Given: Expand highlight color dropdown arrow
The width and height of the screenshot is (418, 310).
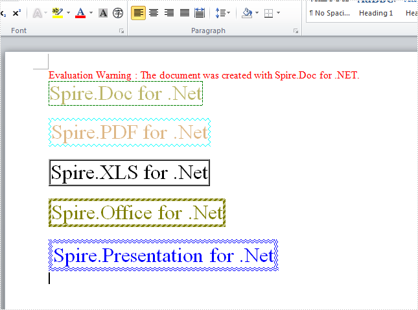Looking at the screenshot, I should tap(68, 13).
